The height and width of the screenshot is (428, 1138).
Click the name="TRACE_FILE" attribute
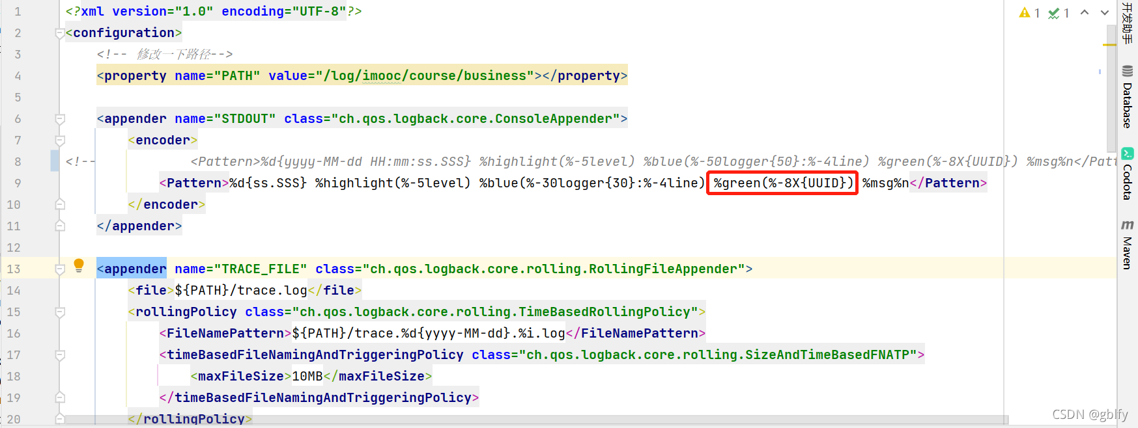(x=241, y=269)
